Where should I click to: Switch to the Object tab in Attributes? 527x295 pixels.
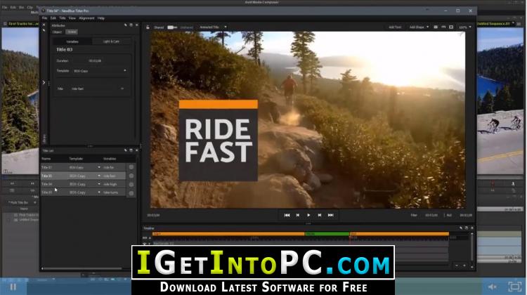[x=57, y=32]
